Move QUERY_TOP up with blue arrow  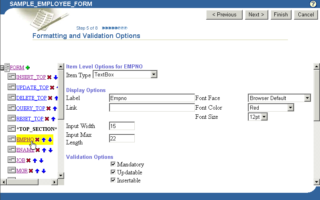(x=55, y=108)
